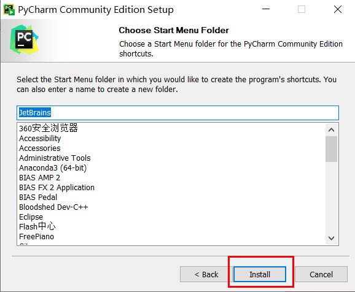Image resolution: width=355 pixels, height=292 pixels.
Task: Click the scroll up arrow of folder list
Action: tap(331, 130)
